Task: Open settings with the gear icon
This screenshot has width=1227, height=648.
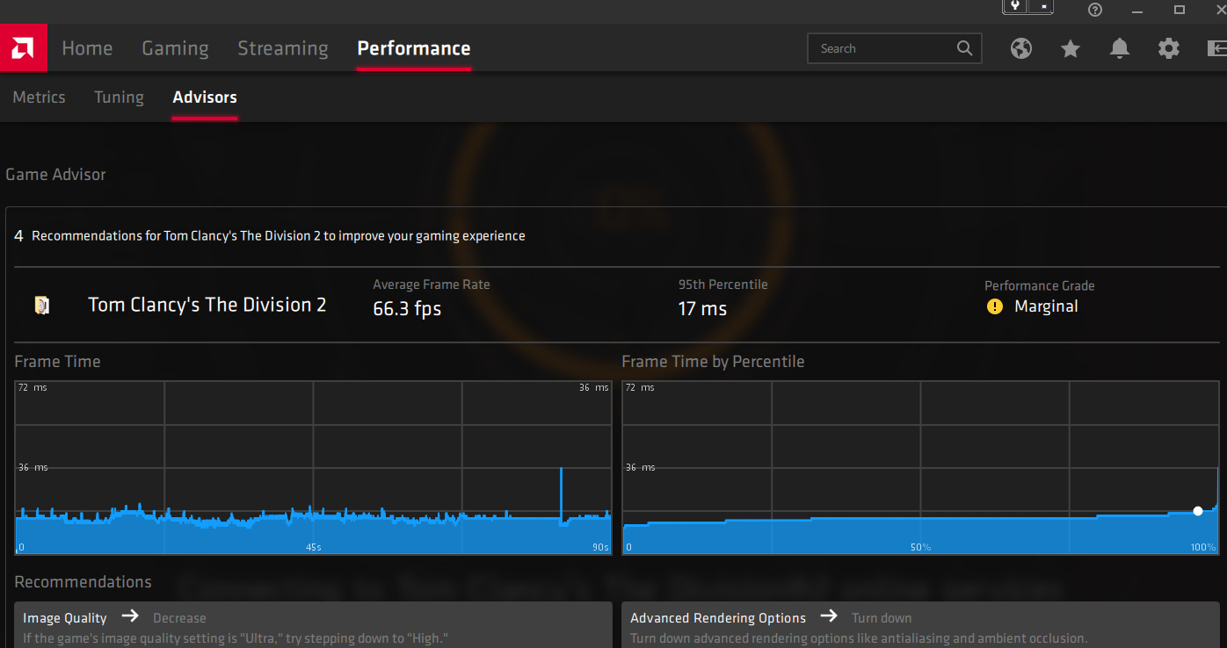Action: [1169, 48]
